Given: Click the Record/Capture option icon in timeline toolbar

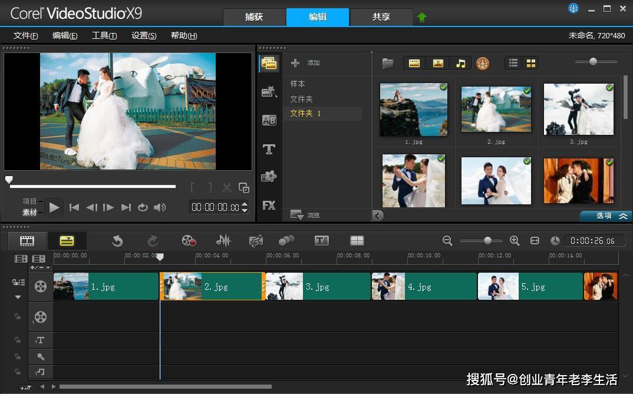Looking at the screenshot, I should pyautogui.click(x=189, y=240).
